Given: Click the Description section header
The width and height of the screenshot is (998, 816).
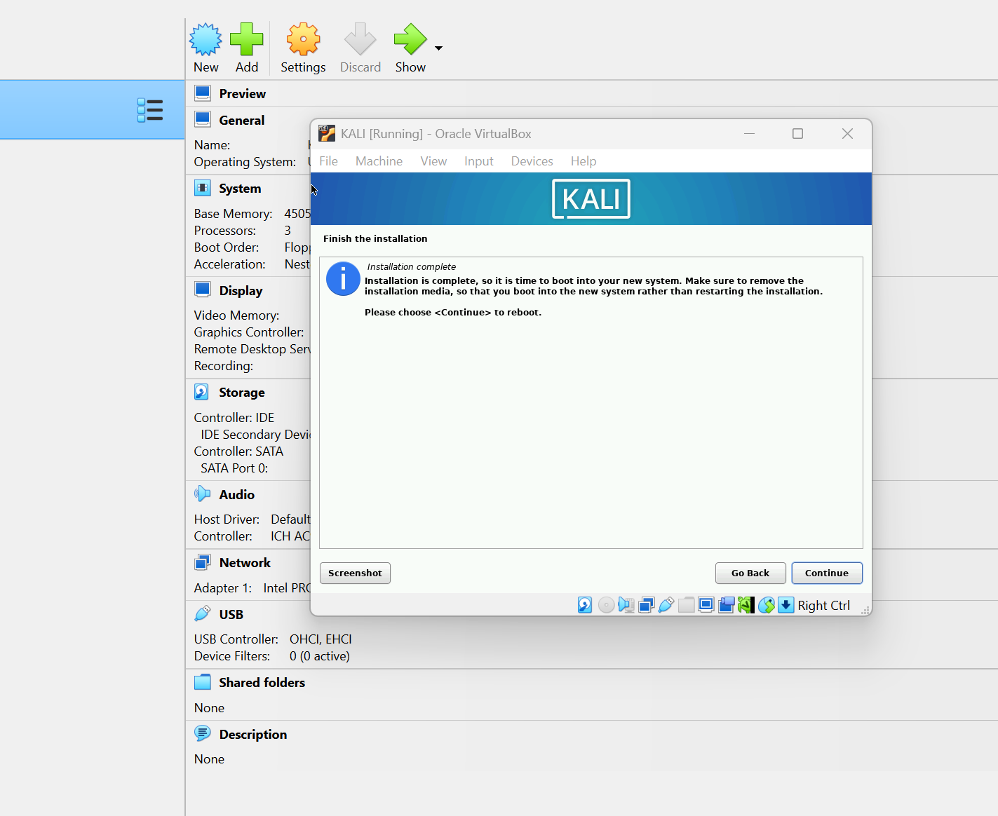Looking at the screenshot, I should tap(253, 734).
